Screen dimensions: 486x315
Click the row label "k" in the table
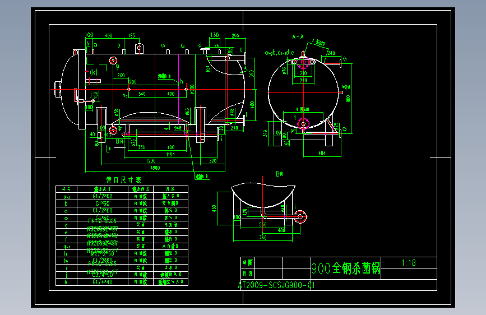coord(66,282)
